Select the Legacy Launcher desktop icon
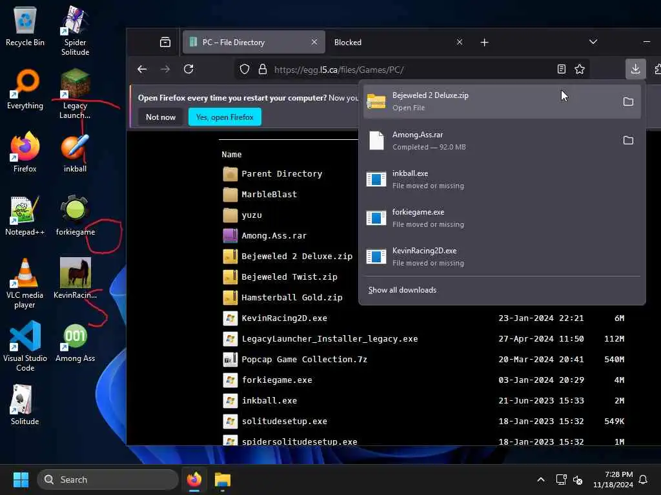The width and height of the screenshot is (661, 495). tap(75, 93)
